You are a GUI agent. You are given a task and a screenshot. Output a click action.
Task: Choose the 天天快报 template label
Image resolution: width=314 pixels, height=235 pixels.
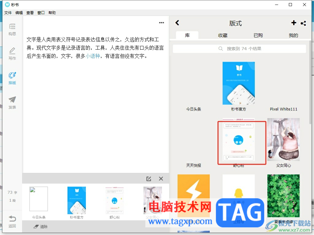point(193,166)
